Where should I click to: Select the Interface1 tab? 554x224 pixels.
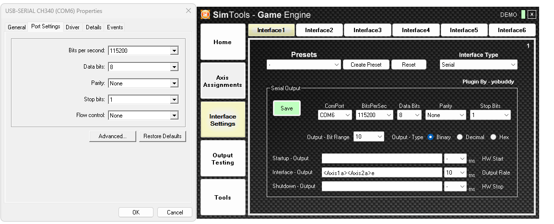tap(271, 30)
